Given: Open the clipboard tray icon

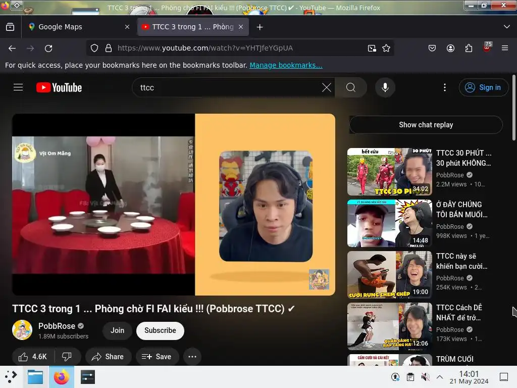Looking at the screenshot, I should click(410, 377).
